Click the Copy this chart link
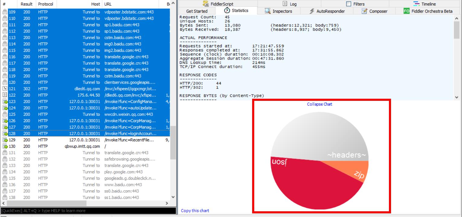 (195, 211)
